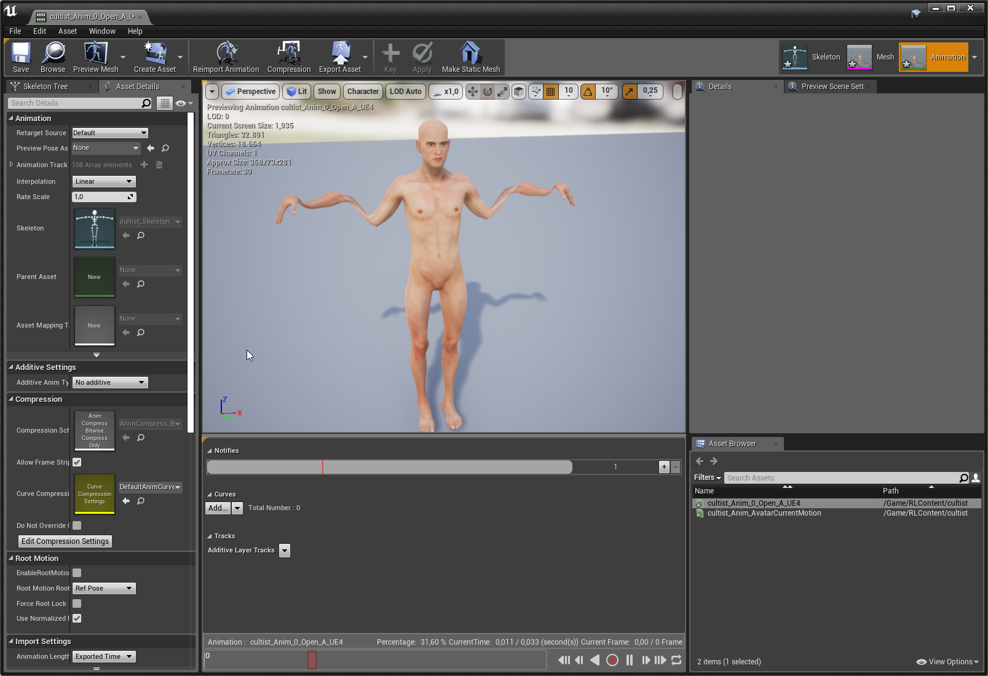Delete all Animation Track array elements
The image size is (988, 676).
pyautogui.click(x=159, y=165)
